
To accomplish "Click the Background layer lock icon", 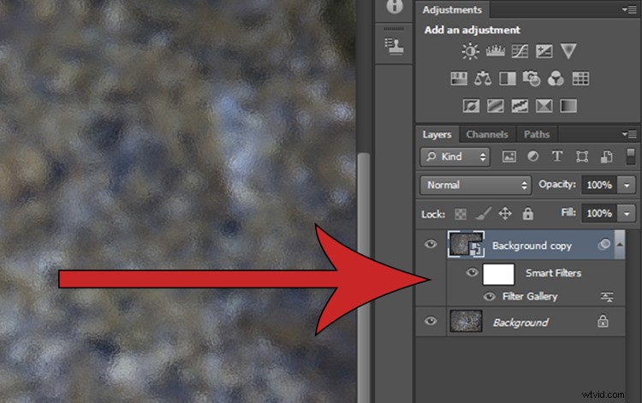I will pyautogui.click(x=603, y=321).
